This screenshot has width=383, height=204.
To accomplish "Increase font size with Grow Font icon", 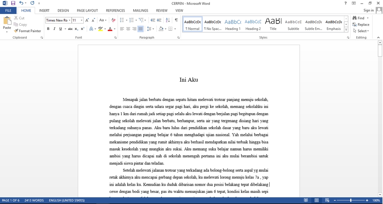I will point(87,20).
